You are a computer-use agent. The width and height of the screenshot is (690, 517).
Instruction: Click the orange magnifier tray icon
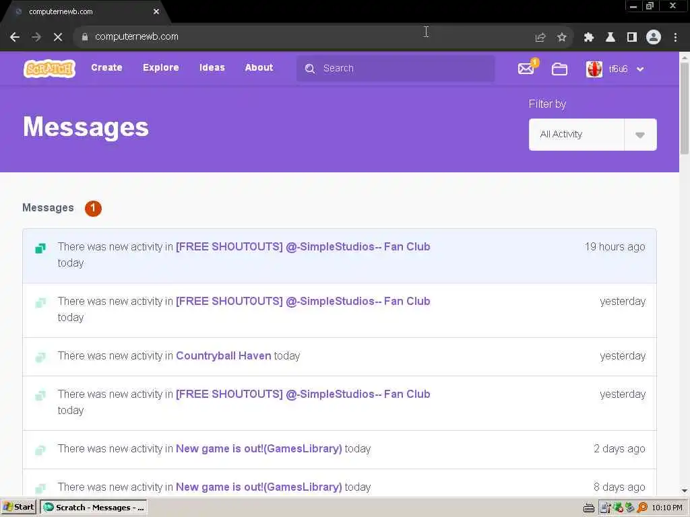(642, 508)
